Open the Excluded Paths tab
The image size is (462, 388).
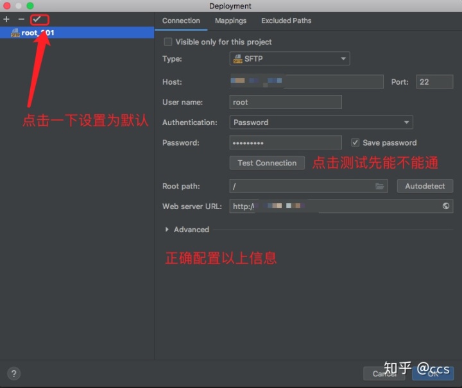[286, 21]
